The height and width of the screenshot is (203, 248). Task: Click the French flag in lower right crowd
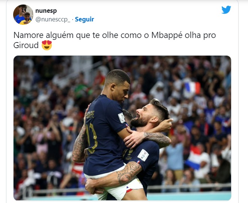point(193,158)
